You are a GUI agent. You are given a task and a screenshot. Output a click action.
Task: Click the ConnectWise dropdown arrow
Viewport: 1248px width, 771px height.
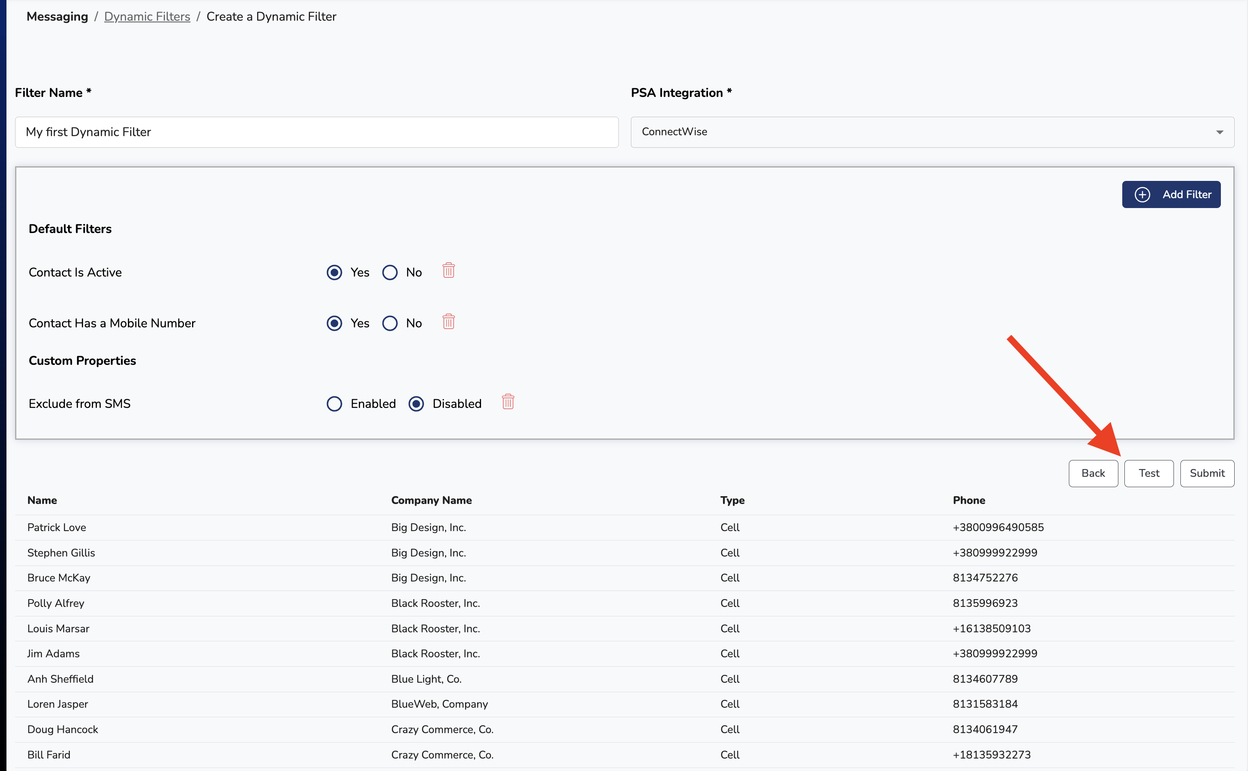coord(1220,133)
